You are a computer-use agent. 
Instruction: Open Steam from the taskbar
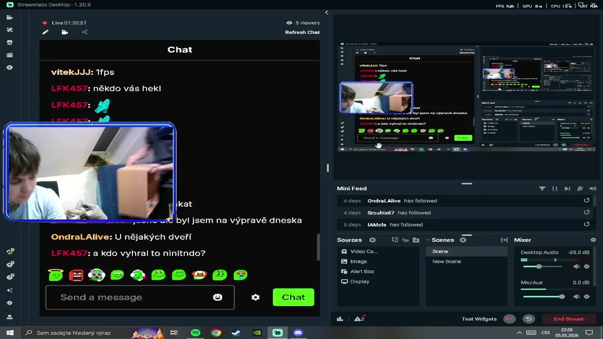point(236,332)
